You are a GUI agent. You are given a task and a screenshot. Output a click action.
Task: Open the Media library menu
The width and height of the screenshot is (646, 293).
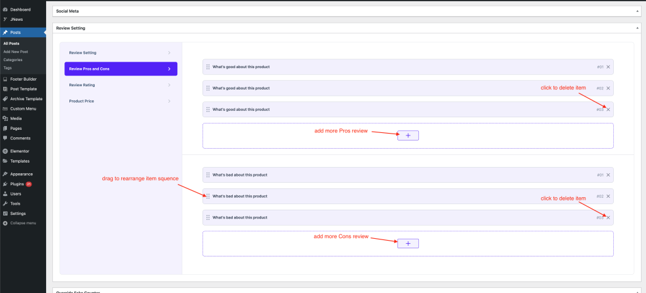point(16,118)
